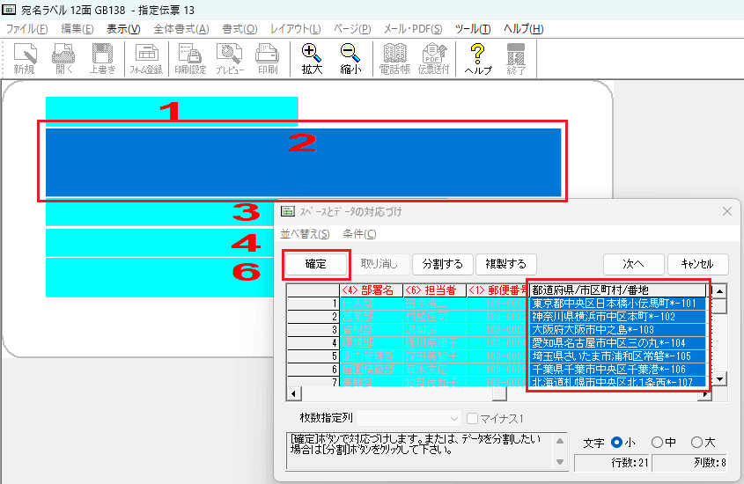The height and width of the screenshot is (484, 744).
Task: Open the 電話帳 phonebook icon
Action: [394, 59]
